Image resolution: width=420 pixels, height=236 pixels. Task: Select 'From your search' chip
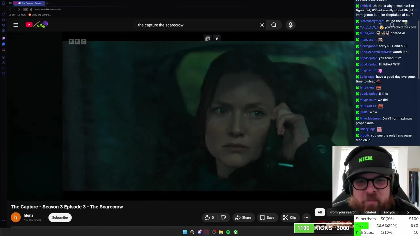[343, 212]
